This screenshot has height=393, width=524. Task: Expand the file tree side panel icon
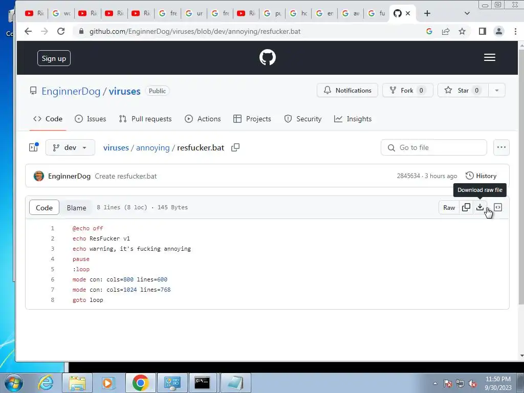pyautogui.click(x=34, y=147)
